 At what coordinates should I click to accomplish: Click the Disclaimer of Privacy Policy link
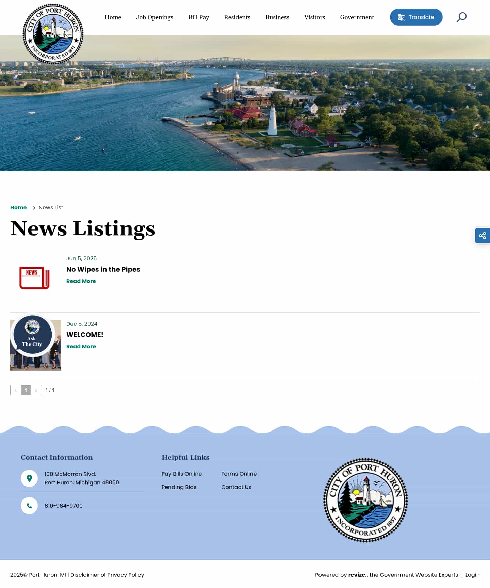(107, 575)
